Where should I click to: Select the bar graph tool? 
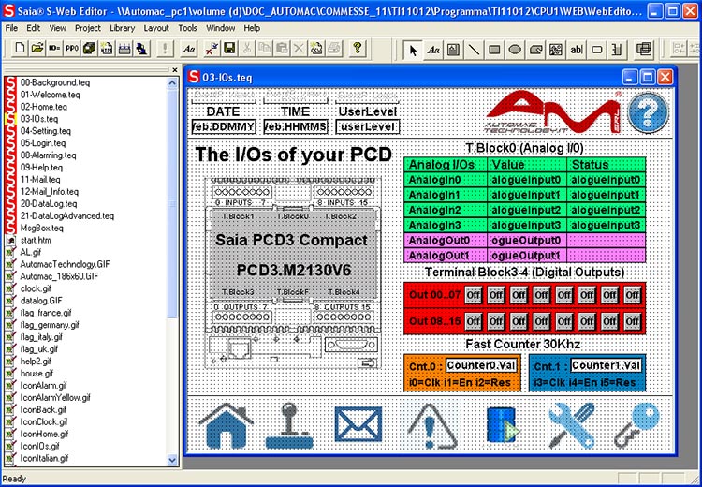tap(617, 50)
